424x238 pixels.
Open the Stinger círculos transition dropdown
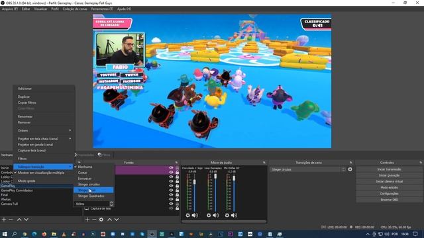[307, 169]
